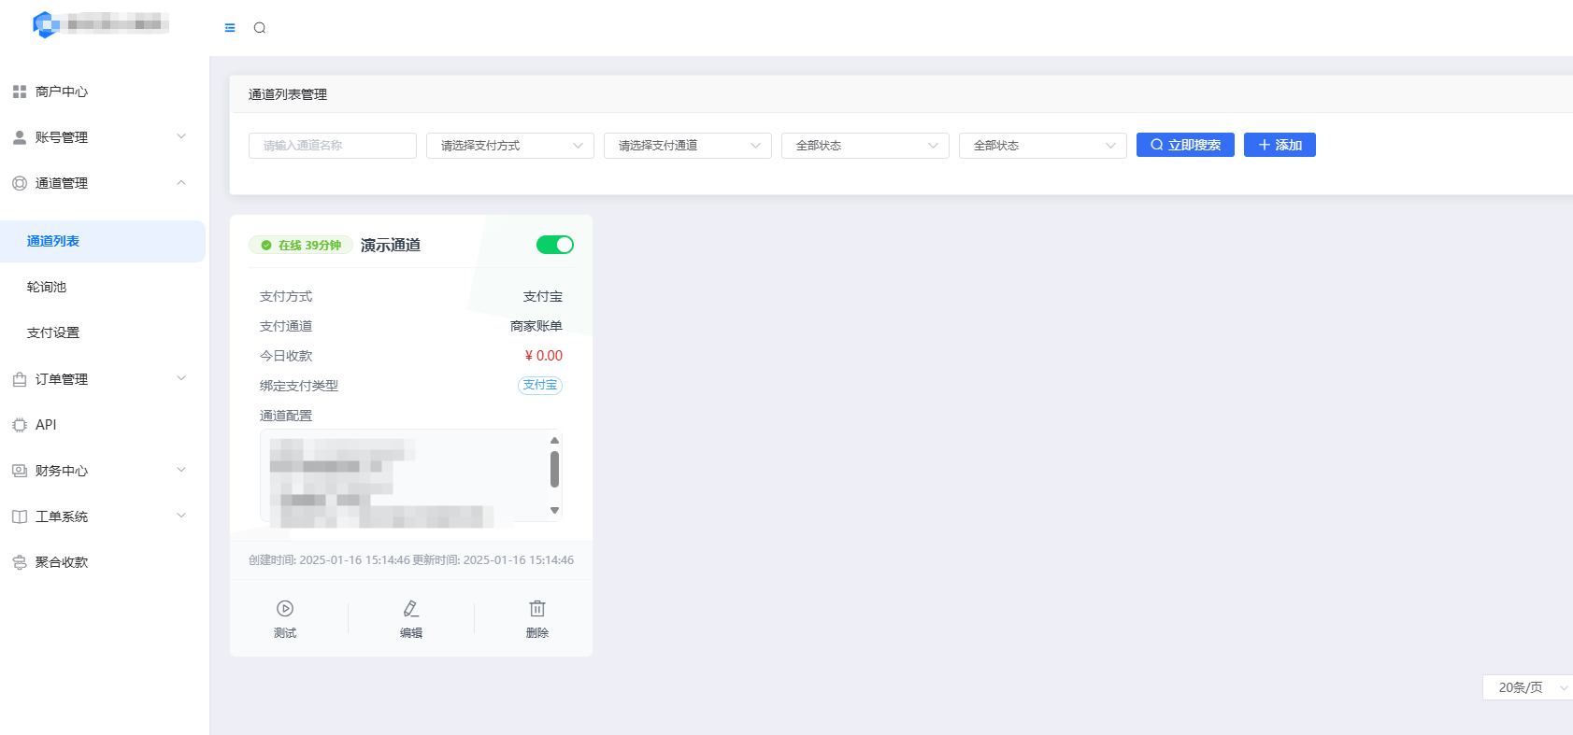Click the sidebar collapse menu icon
1573x735 pixels.
tap(230, 28)
